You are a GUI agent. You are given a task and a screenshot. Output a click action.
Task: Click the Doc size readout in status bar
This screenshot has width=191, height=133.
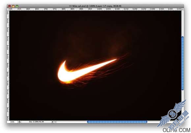(x=37, y=122)
